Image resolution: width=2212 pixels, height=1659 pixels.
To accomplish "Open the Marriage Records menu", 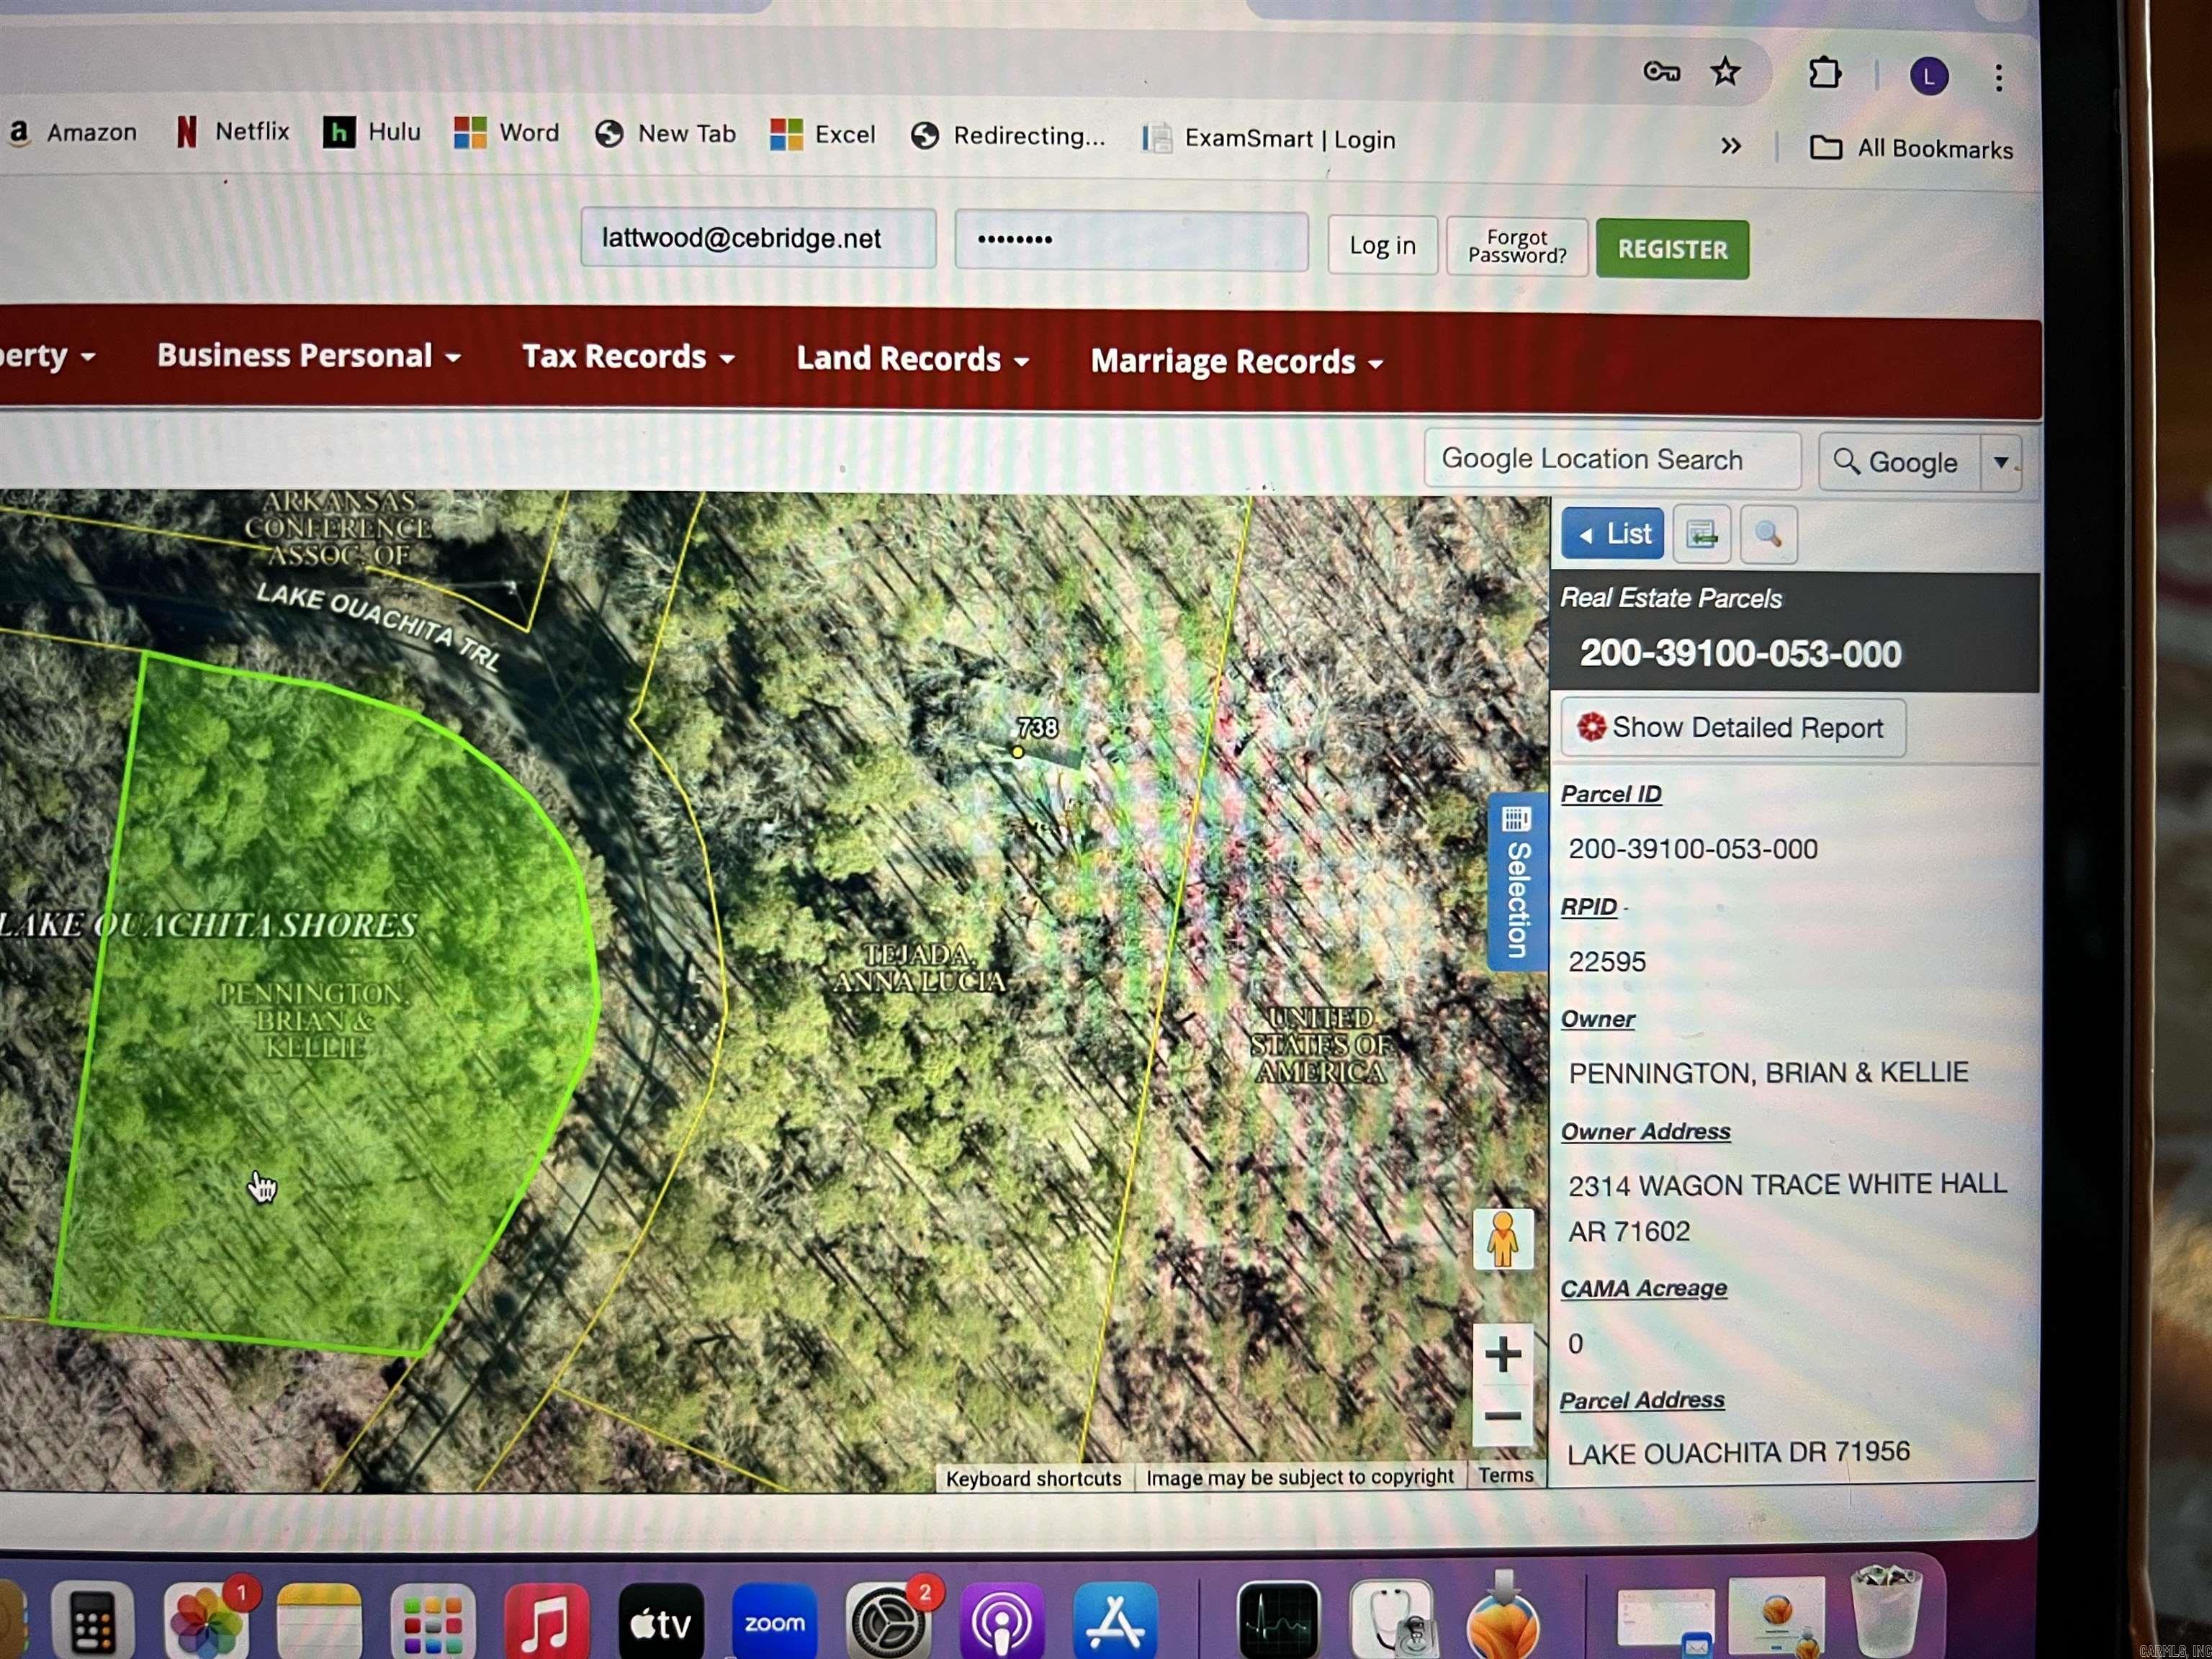I will (x=1236, y=362).
